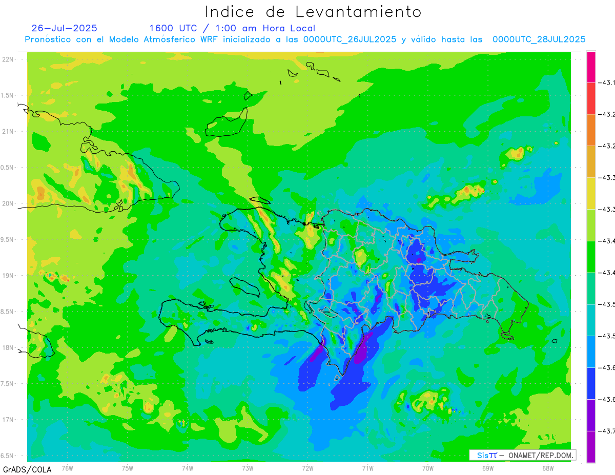Click the '22N' latitude label

click(9, 59)
